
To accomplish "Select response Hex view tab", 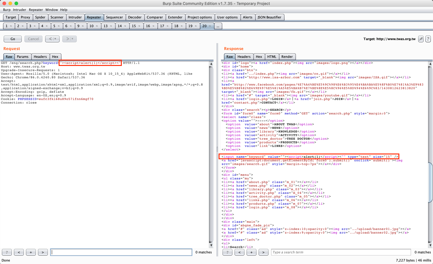I will coord(259,57).
